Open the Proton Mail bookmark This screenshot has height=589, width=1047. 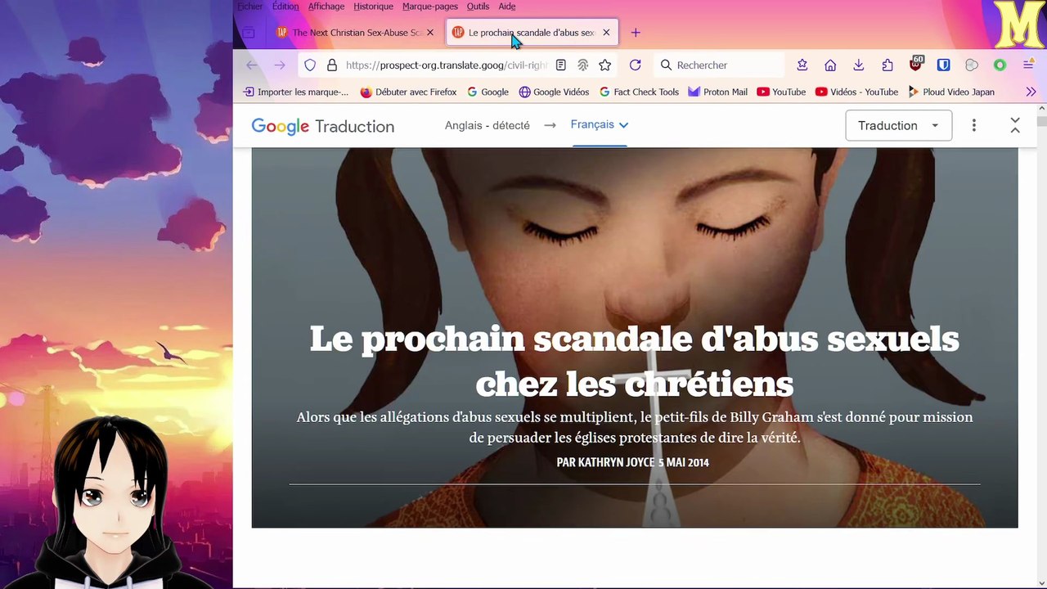[x=717, y=92]
